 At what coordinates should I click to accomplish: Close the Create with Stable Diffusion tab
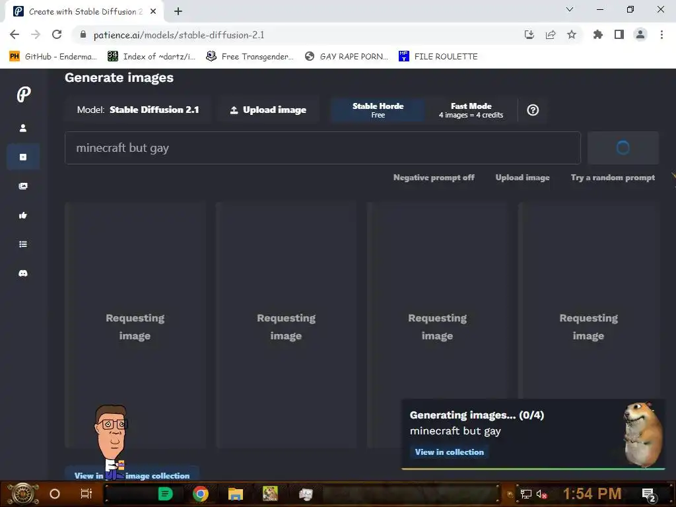point(153,12)
